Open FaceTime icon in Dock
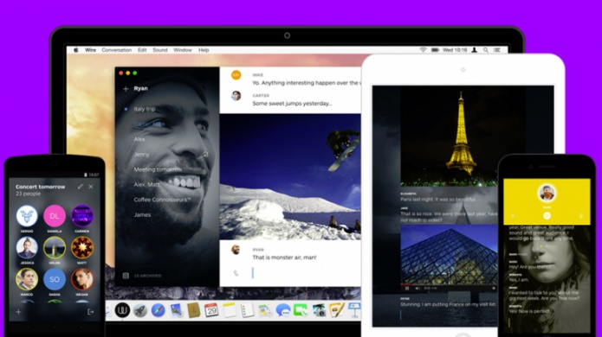 click(x=301, y=310)
